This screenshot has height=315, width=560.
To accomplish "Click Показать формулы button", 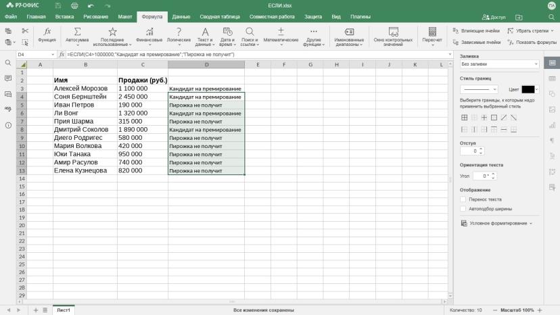I will click(532, 42).
